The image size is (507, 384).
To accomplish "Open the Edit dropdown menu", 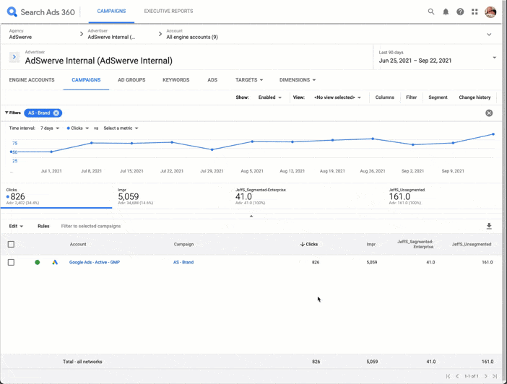I will tap(16, 226).
